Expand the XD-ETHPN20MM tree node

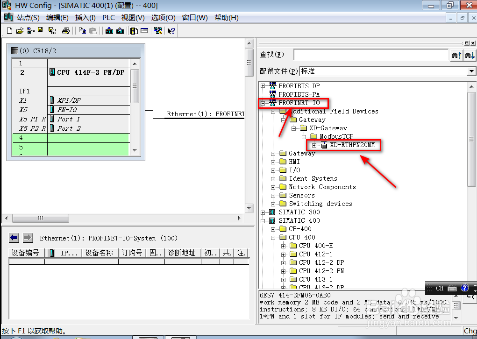point(314,145)
